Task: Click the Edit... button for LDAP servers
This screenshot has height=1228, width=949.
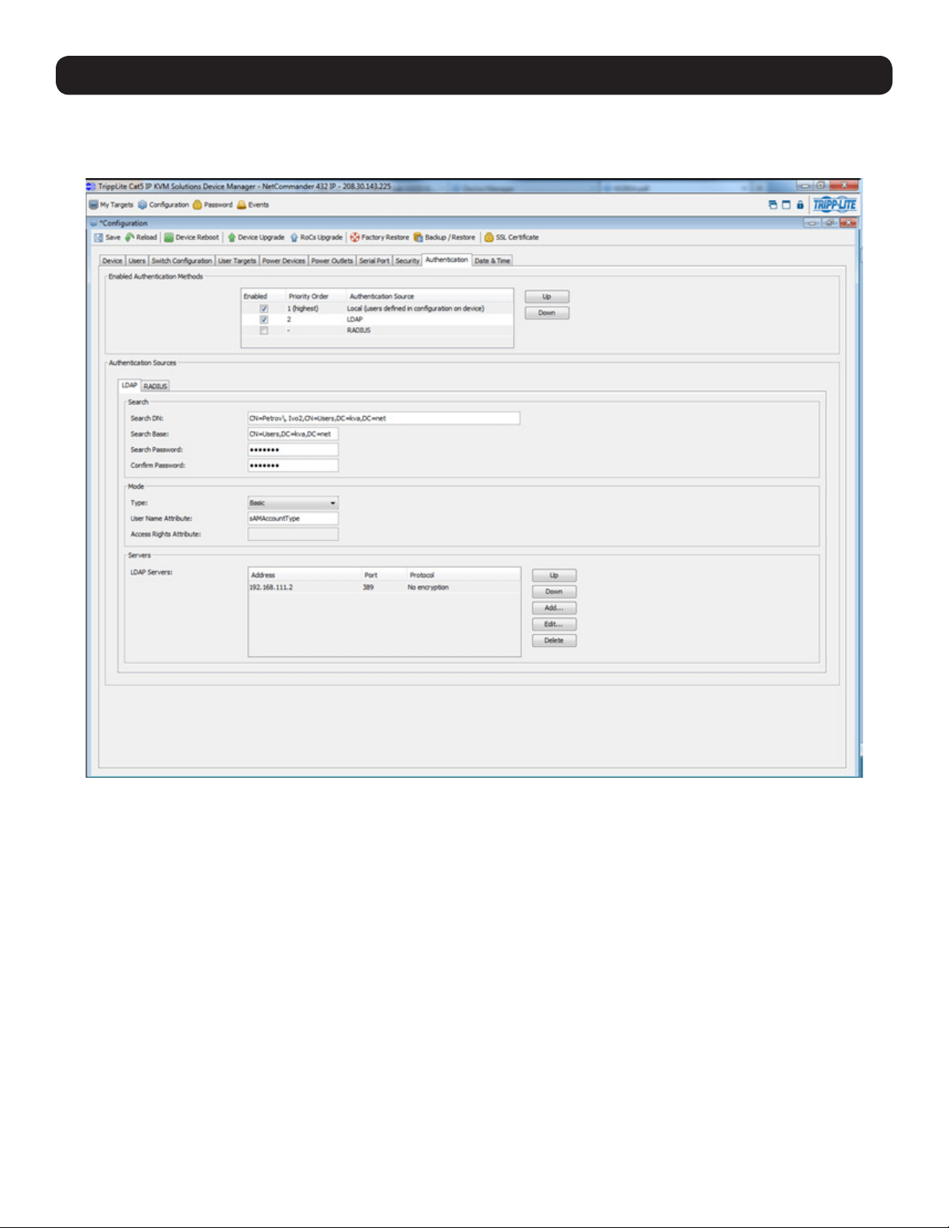Action: tap(554, 624)
